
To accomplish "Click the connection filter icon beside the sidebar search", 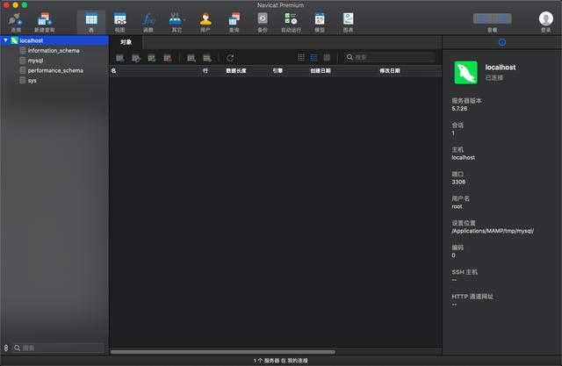I will [6, 348].
